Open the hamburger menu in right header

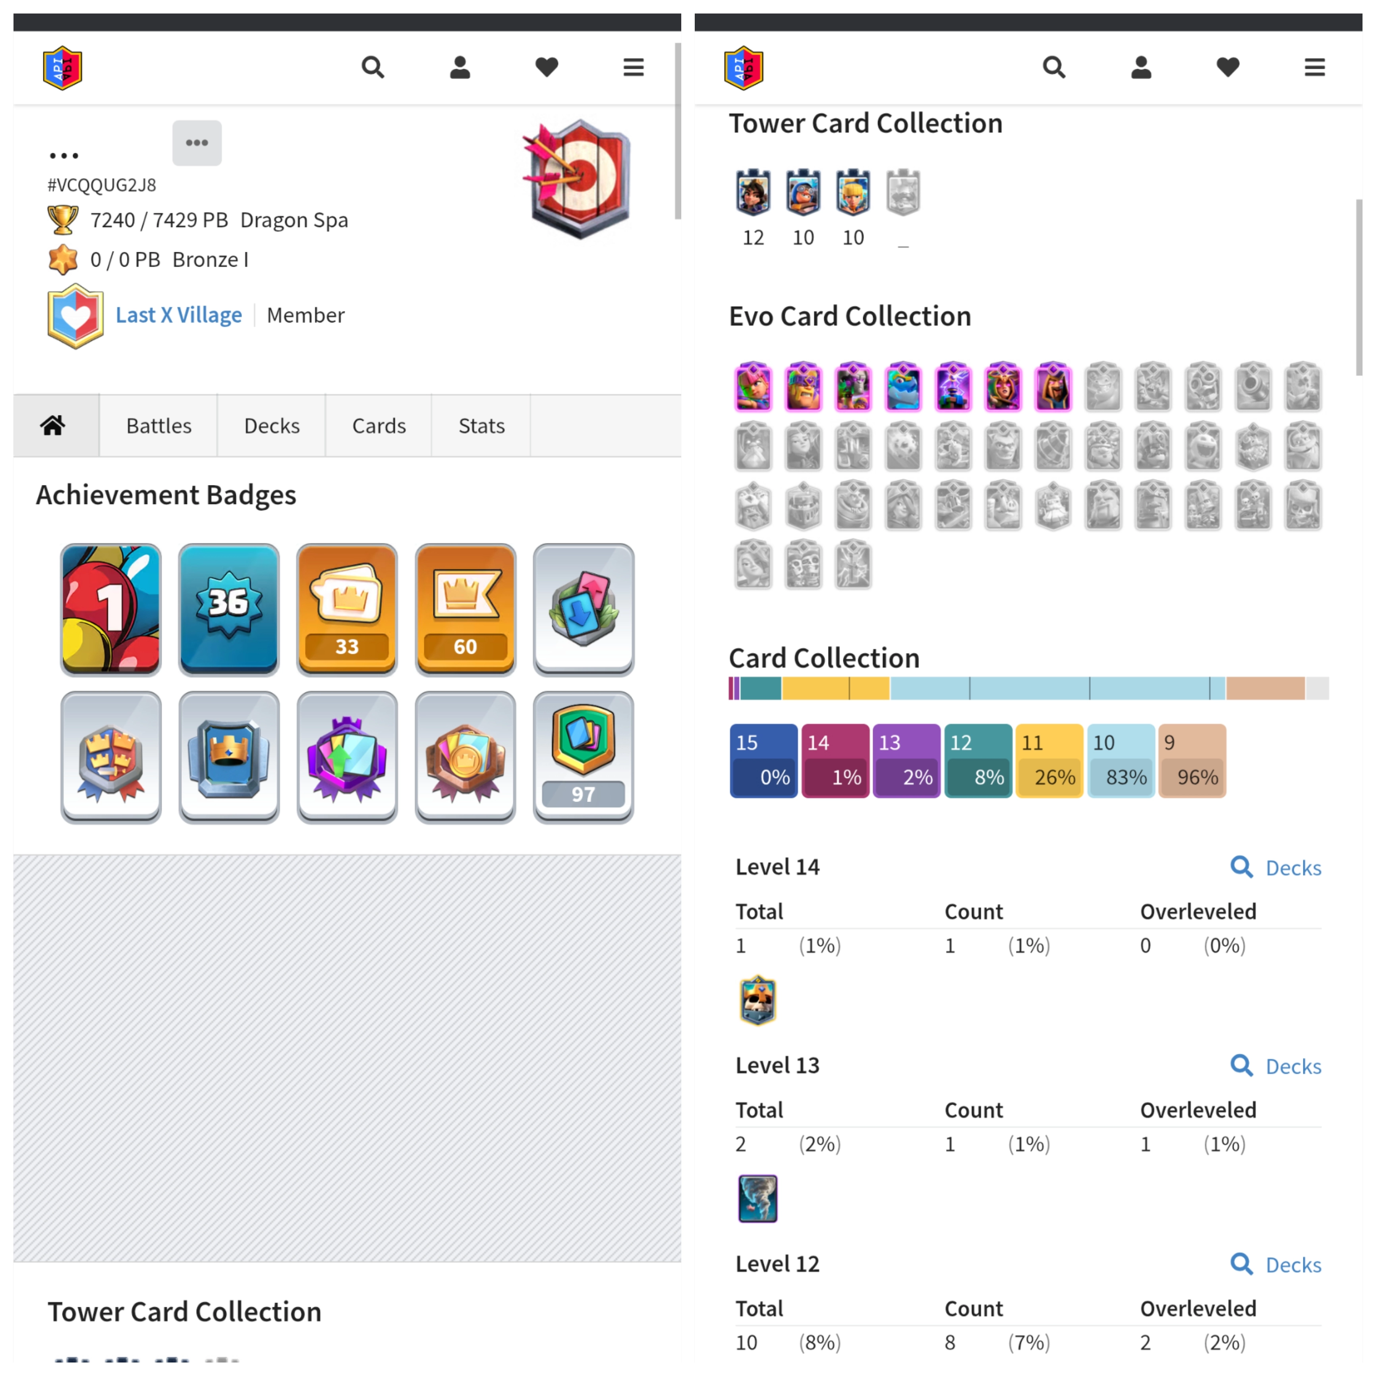coord(1315,68)
